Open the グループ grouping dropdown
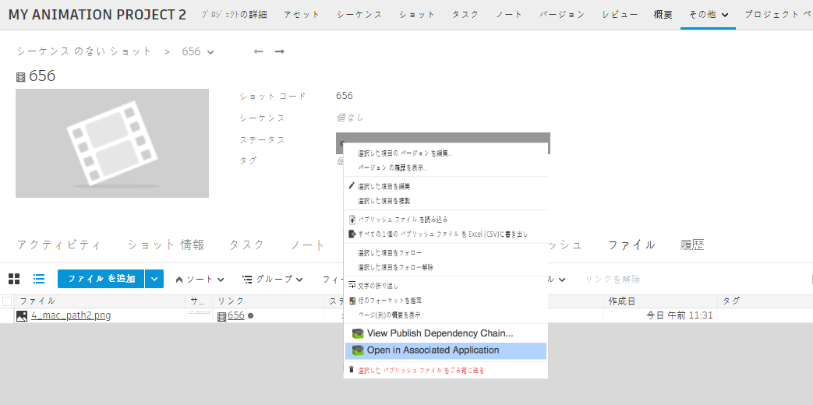 click(273, 279)
